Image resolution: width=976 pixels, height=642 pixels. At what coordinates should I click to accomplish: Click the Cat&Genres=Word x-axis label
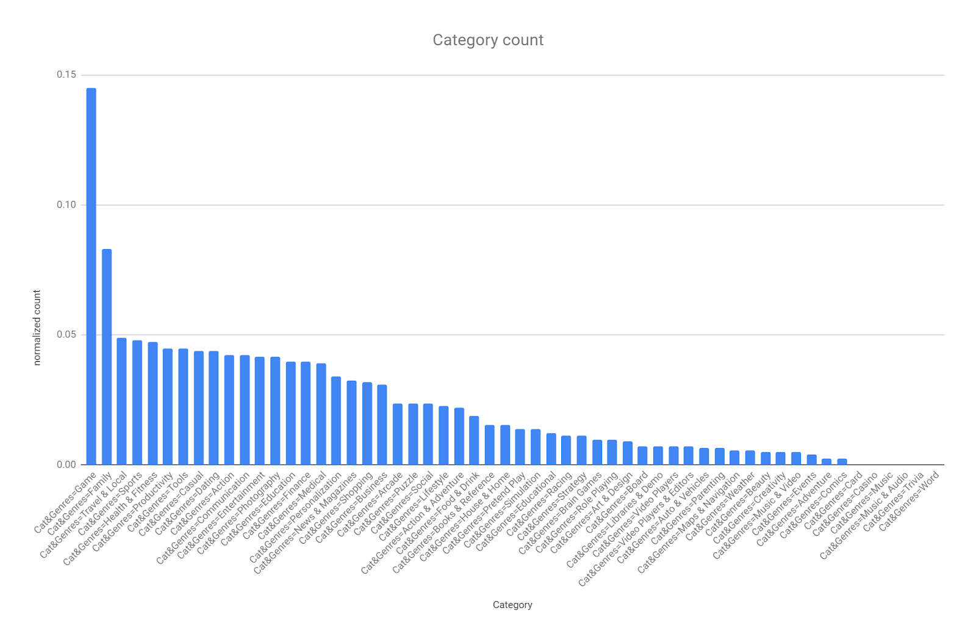[910, 500]
